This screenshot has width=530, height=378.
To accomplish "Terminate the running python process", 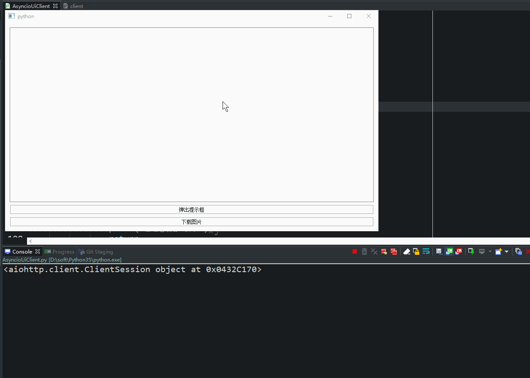I will (x=354, y=251).
